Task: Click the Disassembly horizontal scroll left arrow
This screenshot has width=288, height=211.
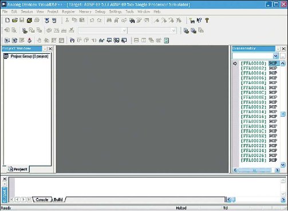Action: (x=235, y=170)
